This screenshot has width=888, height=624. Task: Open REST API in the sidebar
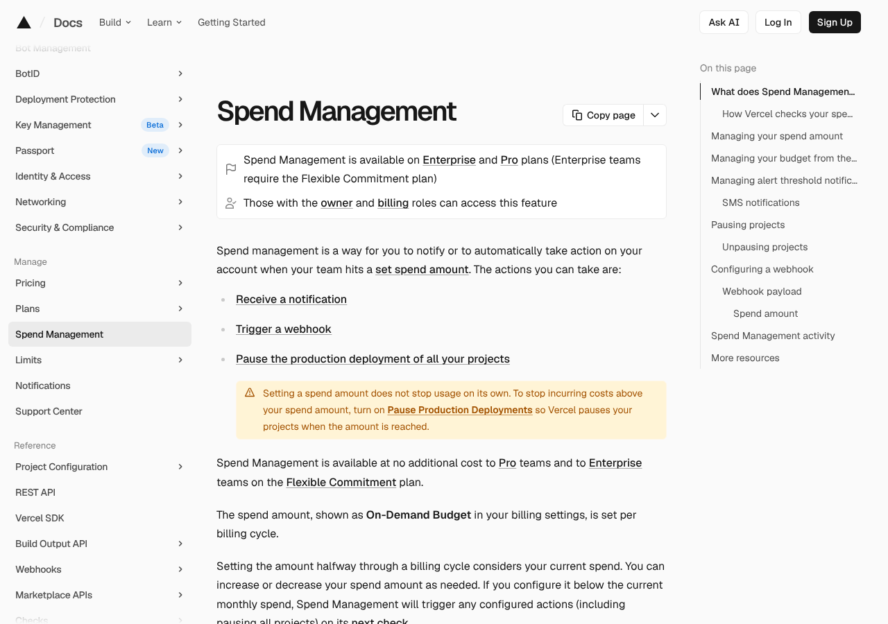click(100, 492)
